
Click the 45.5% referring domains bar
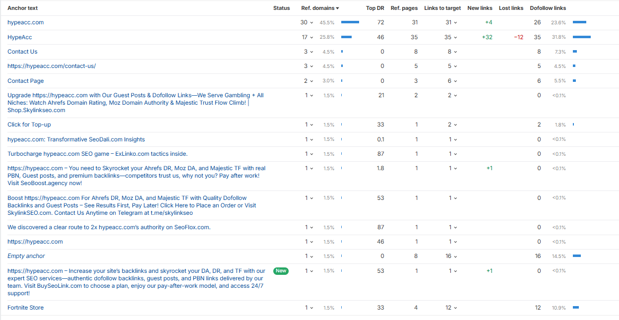[350, 22]
